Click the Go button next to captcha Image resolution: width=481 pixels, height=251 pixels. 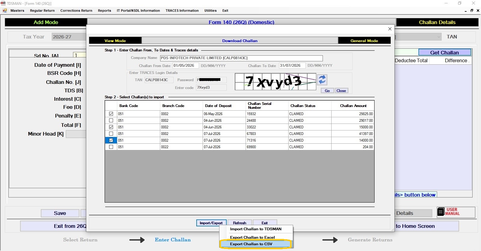pyautogui.click(x=327, y=91)
